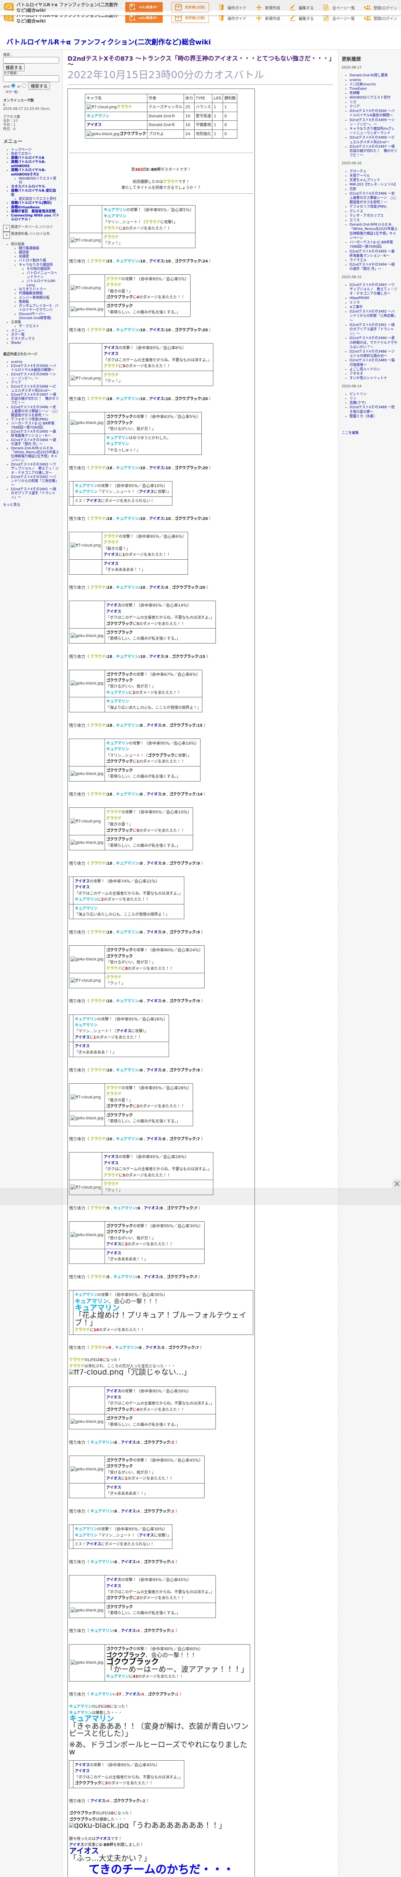This screenshot has width=401, height=1877.
Task: Select the 'and' search radio button
Action: coord(13,86)
